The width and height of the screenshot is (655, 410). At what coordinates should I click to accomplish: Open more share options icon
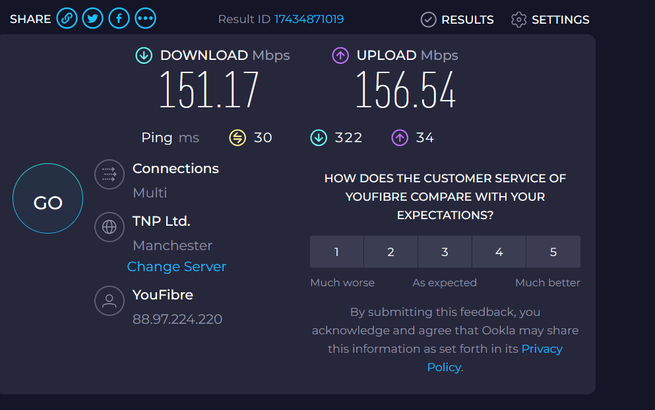pyautogui.click(x=145, y=19)
